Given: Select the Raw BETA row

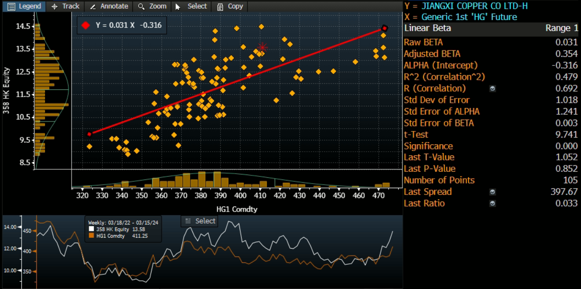Looking at the screenshot, I should point(491,42).
